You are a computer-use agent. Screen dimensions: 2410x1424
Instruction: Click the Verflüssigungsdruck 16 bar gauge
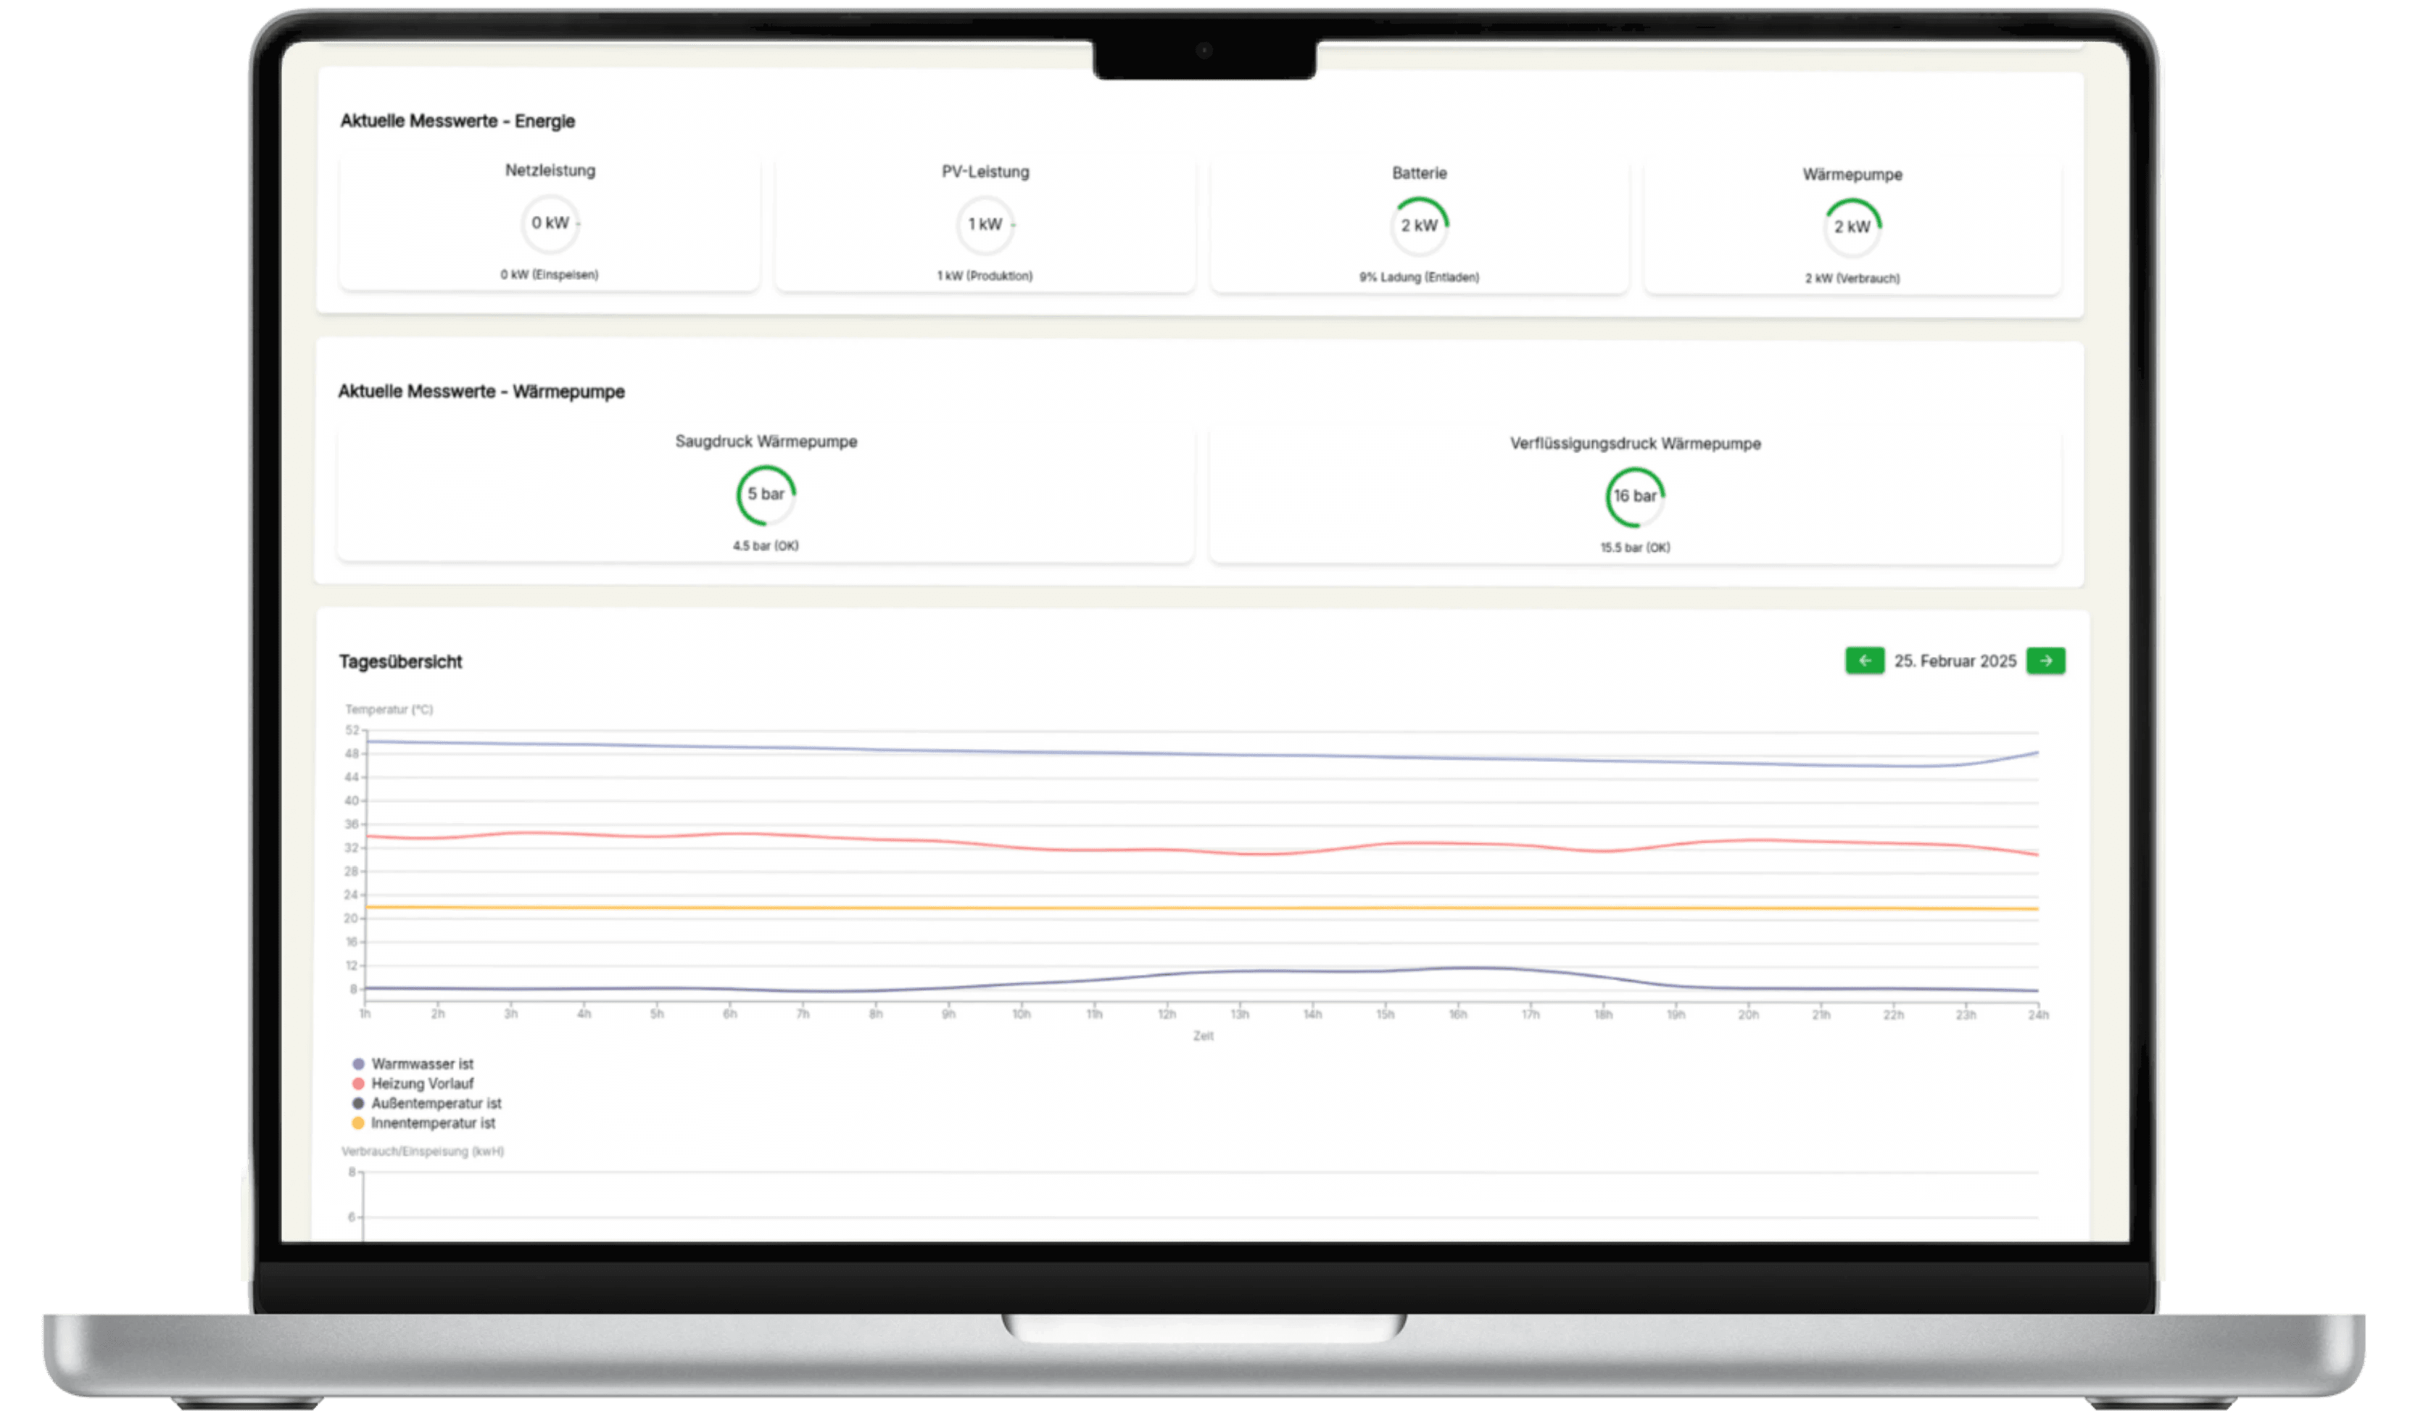pos(1635,497)
